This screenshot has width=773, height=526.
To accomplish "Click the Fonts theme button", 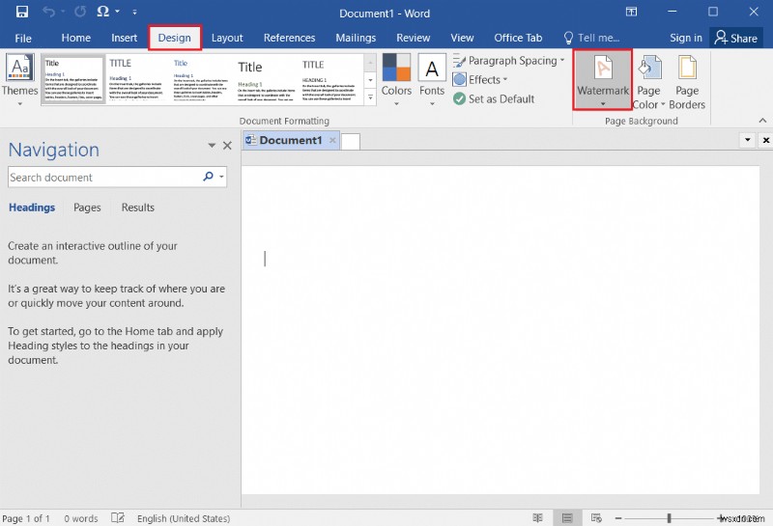I will coord(432,77).
